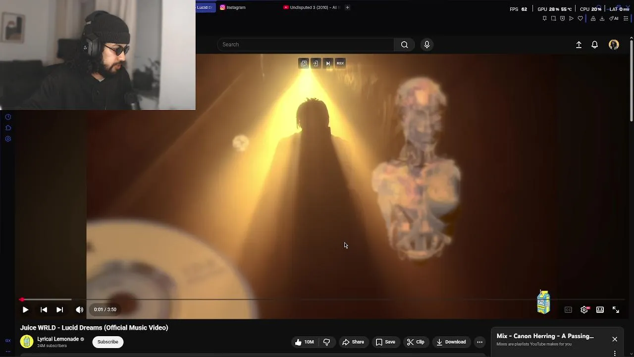The width and height of the screenshot is (634, 357).
Task: Open sidebar Settings gear
Action: pos(8,139)
